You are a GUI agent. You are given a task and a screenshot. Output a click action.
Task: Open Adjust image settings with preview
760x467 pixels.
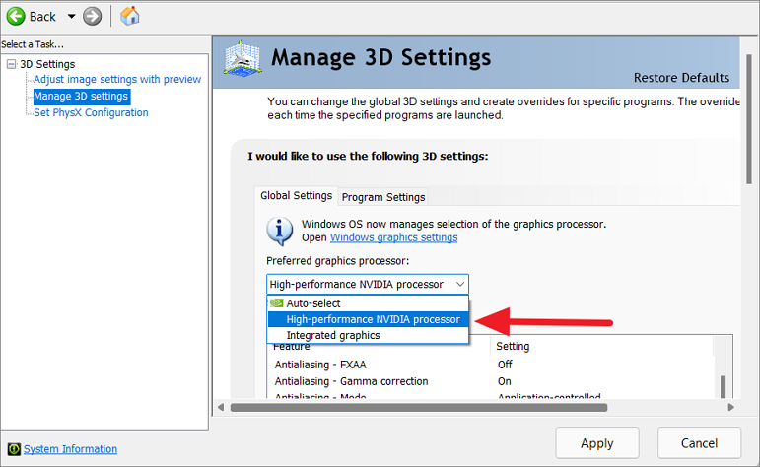117,79
